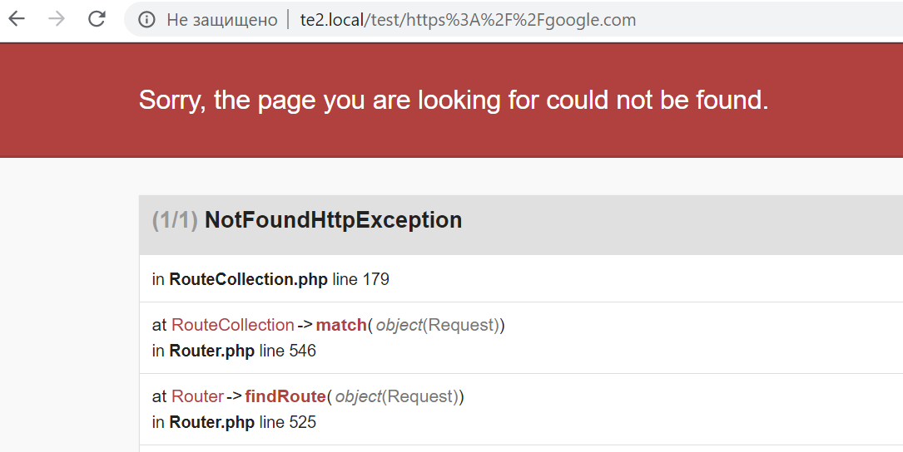
Task: Click the forward navigation arrow
Action: [57, 19]
